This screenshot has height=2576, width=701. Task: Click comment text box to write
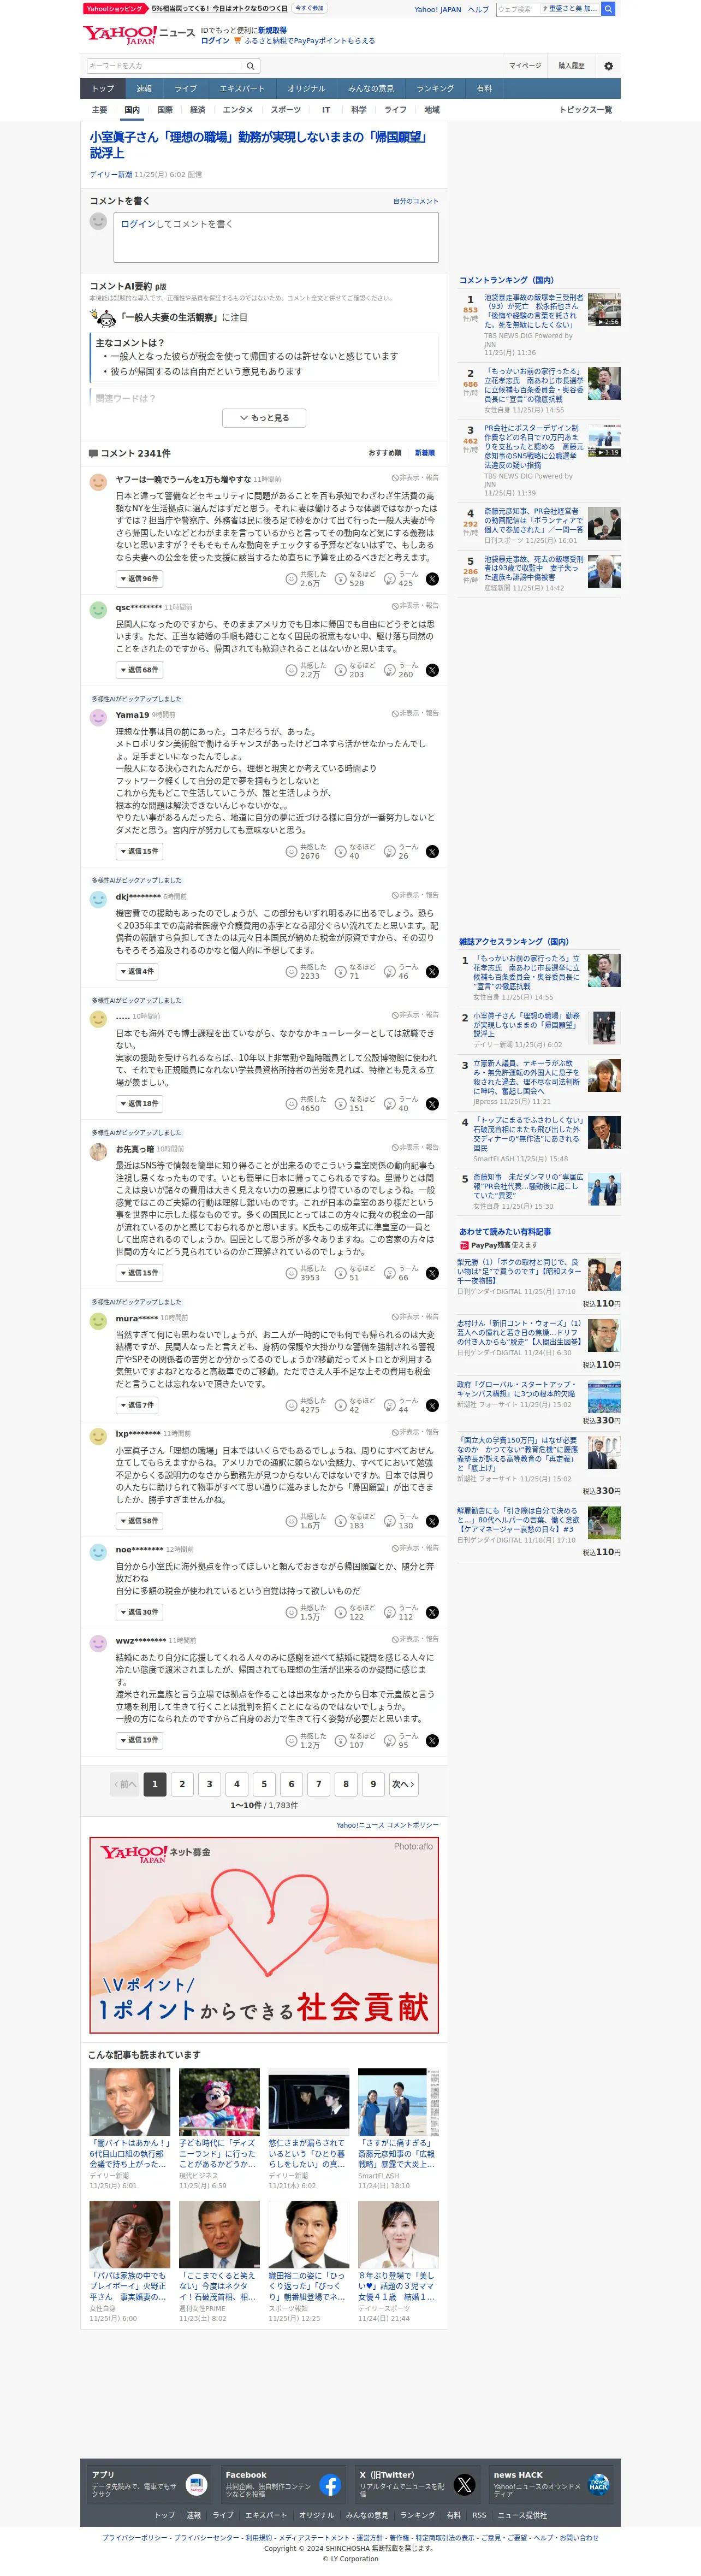pyautogui.click(x=276, y=237)
